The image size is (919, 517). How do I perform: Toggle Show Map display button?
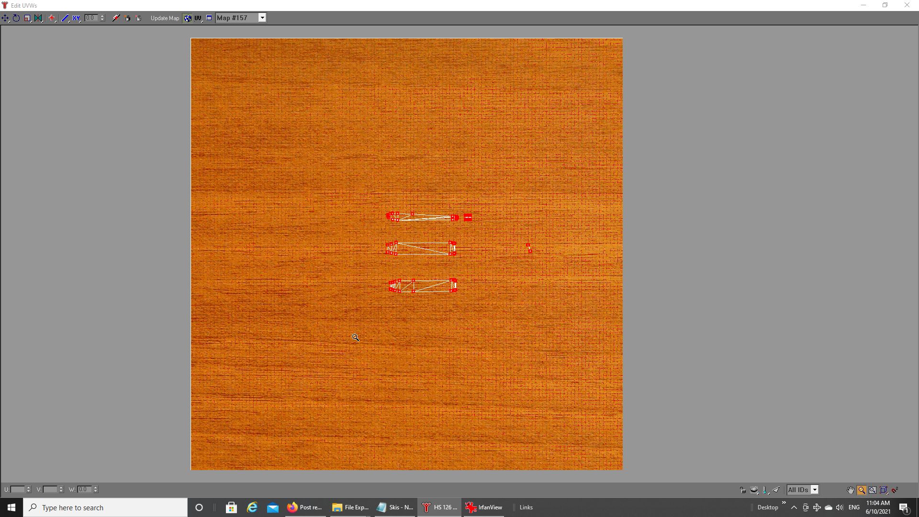(x=188, y=18)
